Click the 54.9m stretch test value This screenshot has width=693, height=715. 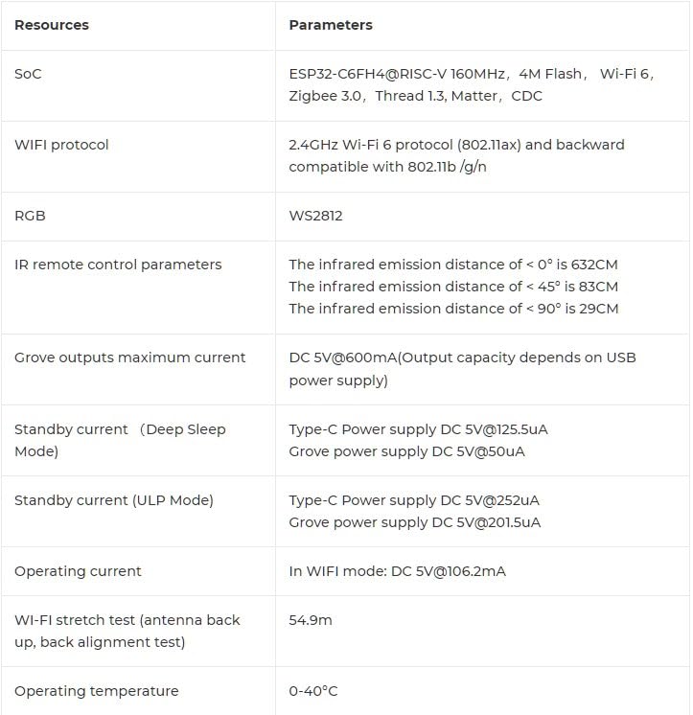click(x=311, y=620)
